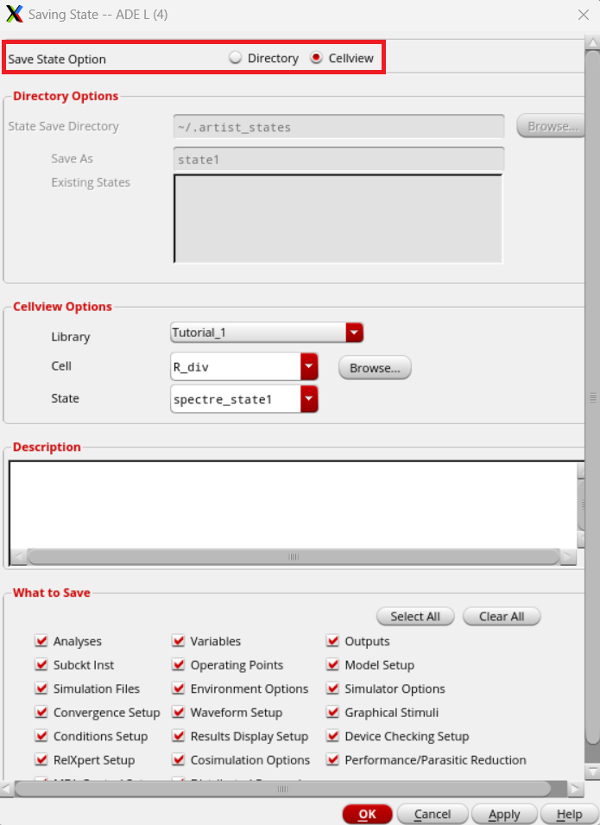This screenshot has width=600, height=825.
Task: Open Help for the dialog
Action: pyautogui.click(x=569, y=815)
